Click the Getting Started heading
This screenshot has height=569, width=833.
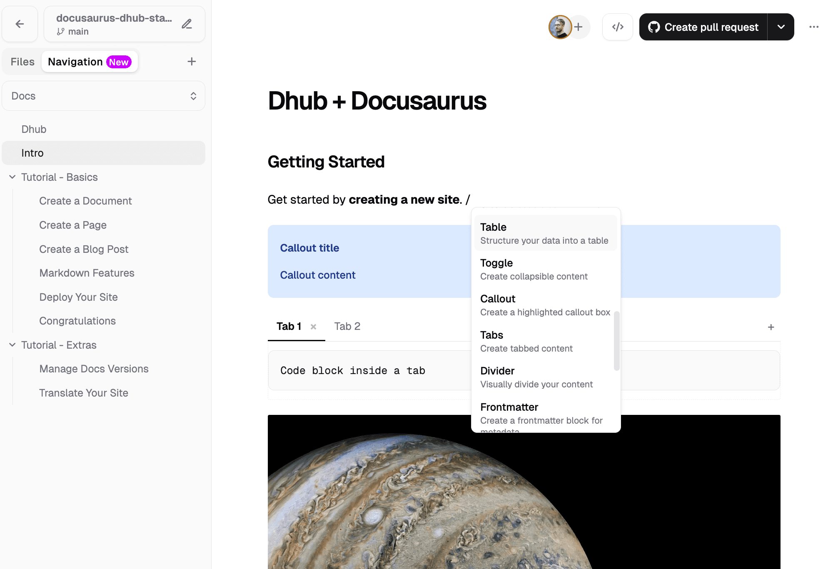326,162
